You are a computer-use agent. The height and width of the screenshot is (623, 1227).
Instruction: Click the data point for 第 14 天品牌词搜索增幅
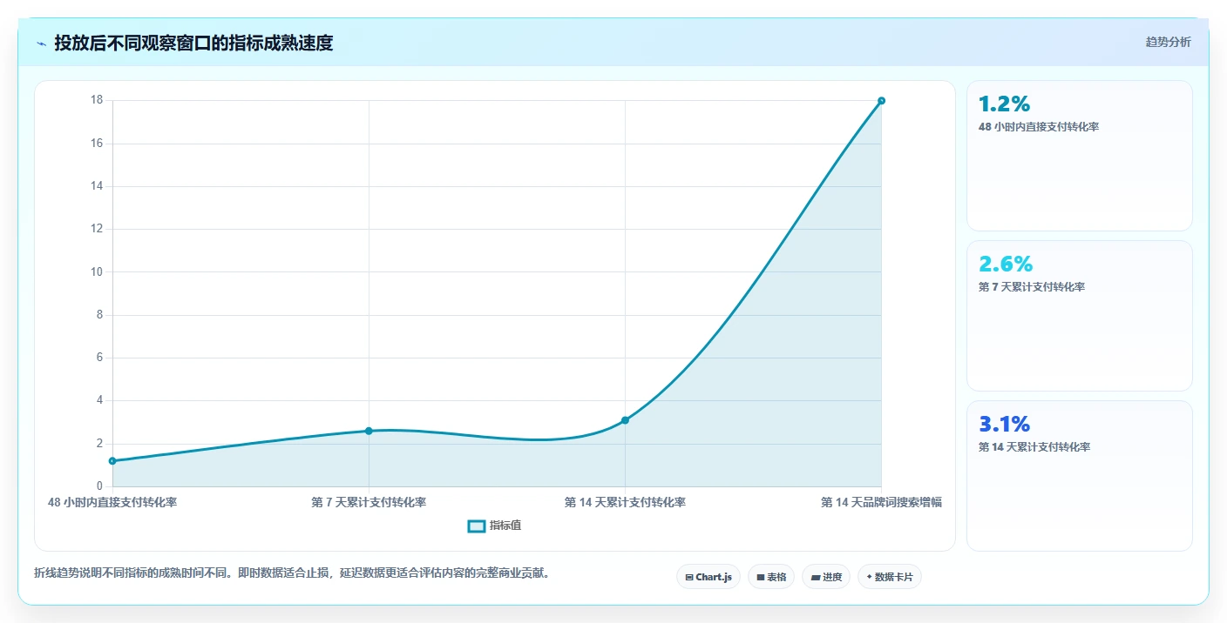pos(881,101)
